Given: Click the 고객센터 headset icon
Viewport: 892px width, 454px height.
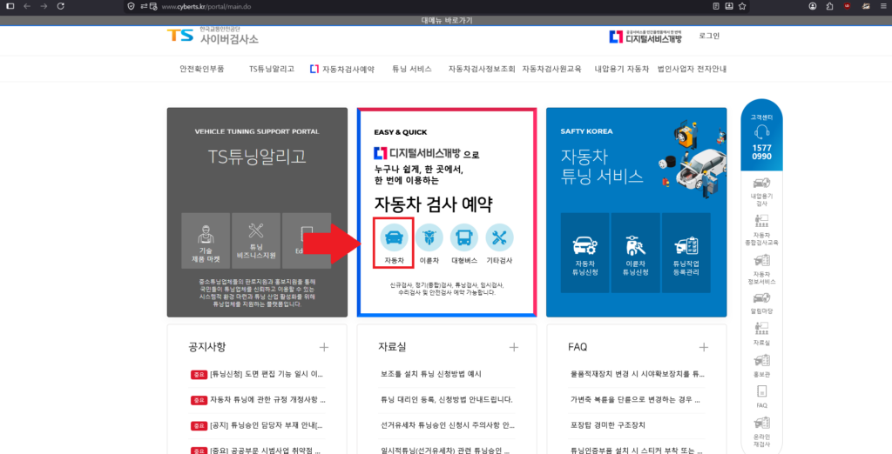Looking at the screenshot, I should (x=761, y=132).
